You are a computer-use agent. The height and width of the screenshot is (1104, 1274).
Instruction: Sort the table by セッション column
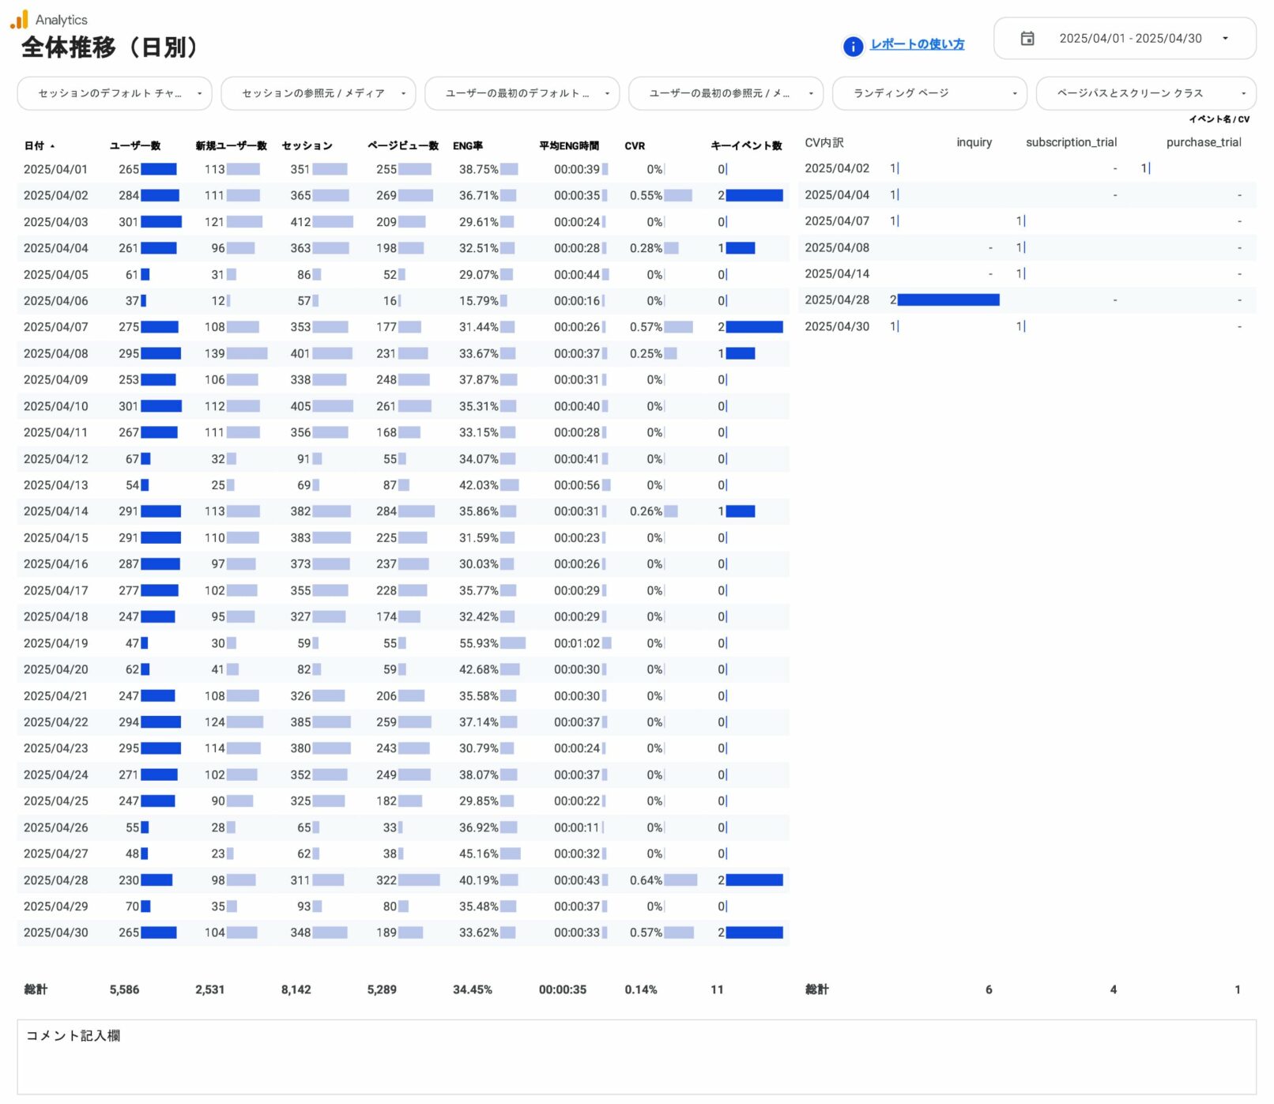pyautogui.click(x=307, y=145)
